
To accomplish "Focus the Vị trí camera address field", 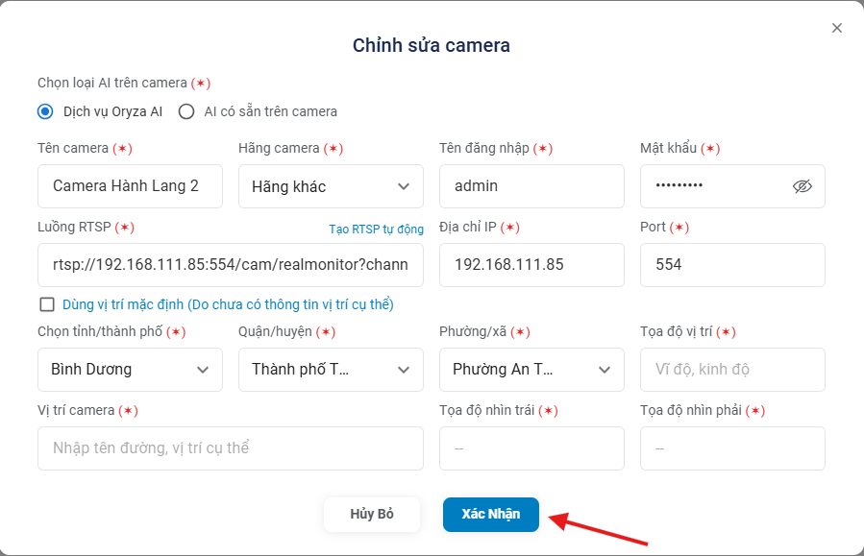I will click(x=231, y=448).
